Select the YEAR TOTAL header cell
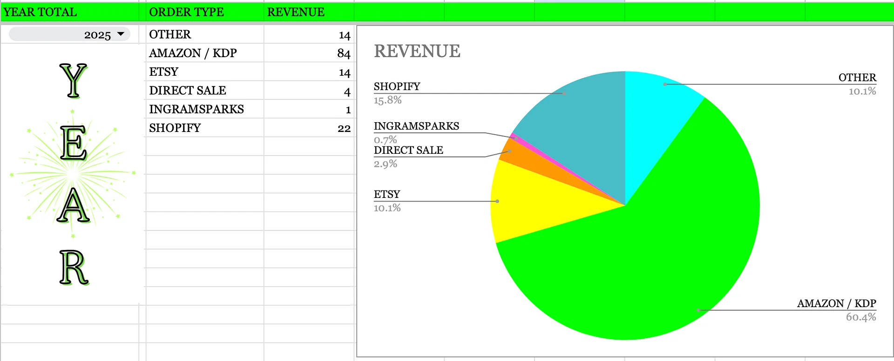Screen dimensions: 894x361 coord(70,12)
